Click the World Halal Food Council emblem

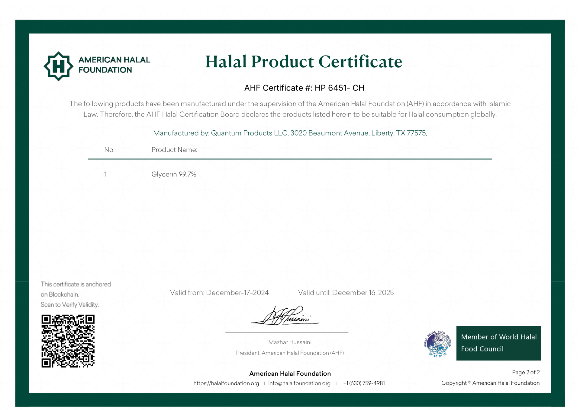tap(437, 344)
